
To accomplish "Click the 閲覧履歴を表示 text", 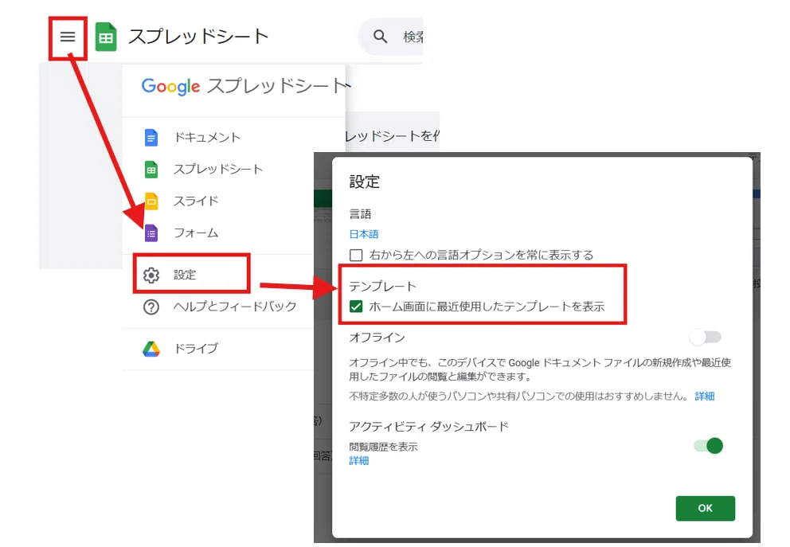I will coord(383,447).
